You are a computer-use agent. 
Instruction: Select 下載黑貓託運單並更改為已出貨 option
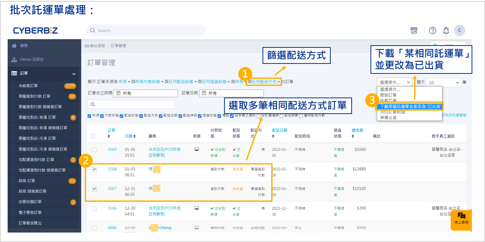[x=410, y=106]
